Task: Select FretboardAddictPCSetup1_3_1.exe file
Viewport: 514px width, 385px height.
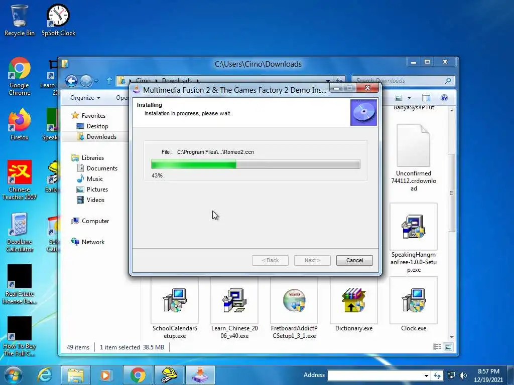Action: click(294, 309)
